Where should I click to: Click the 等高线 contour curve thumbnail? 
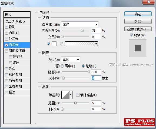coord(65,95)
